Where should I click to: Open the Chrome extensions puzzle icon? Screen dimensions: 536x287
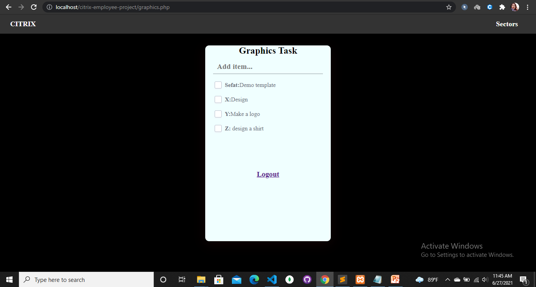click(502, 7)
